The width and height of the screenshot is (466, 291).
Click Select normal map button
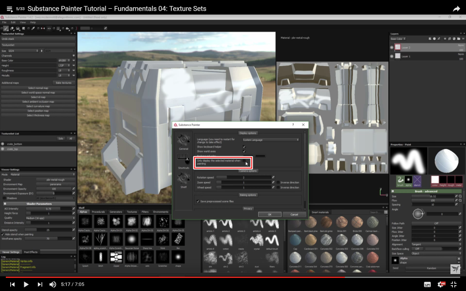tap(38, 88)
